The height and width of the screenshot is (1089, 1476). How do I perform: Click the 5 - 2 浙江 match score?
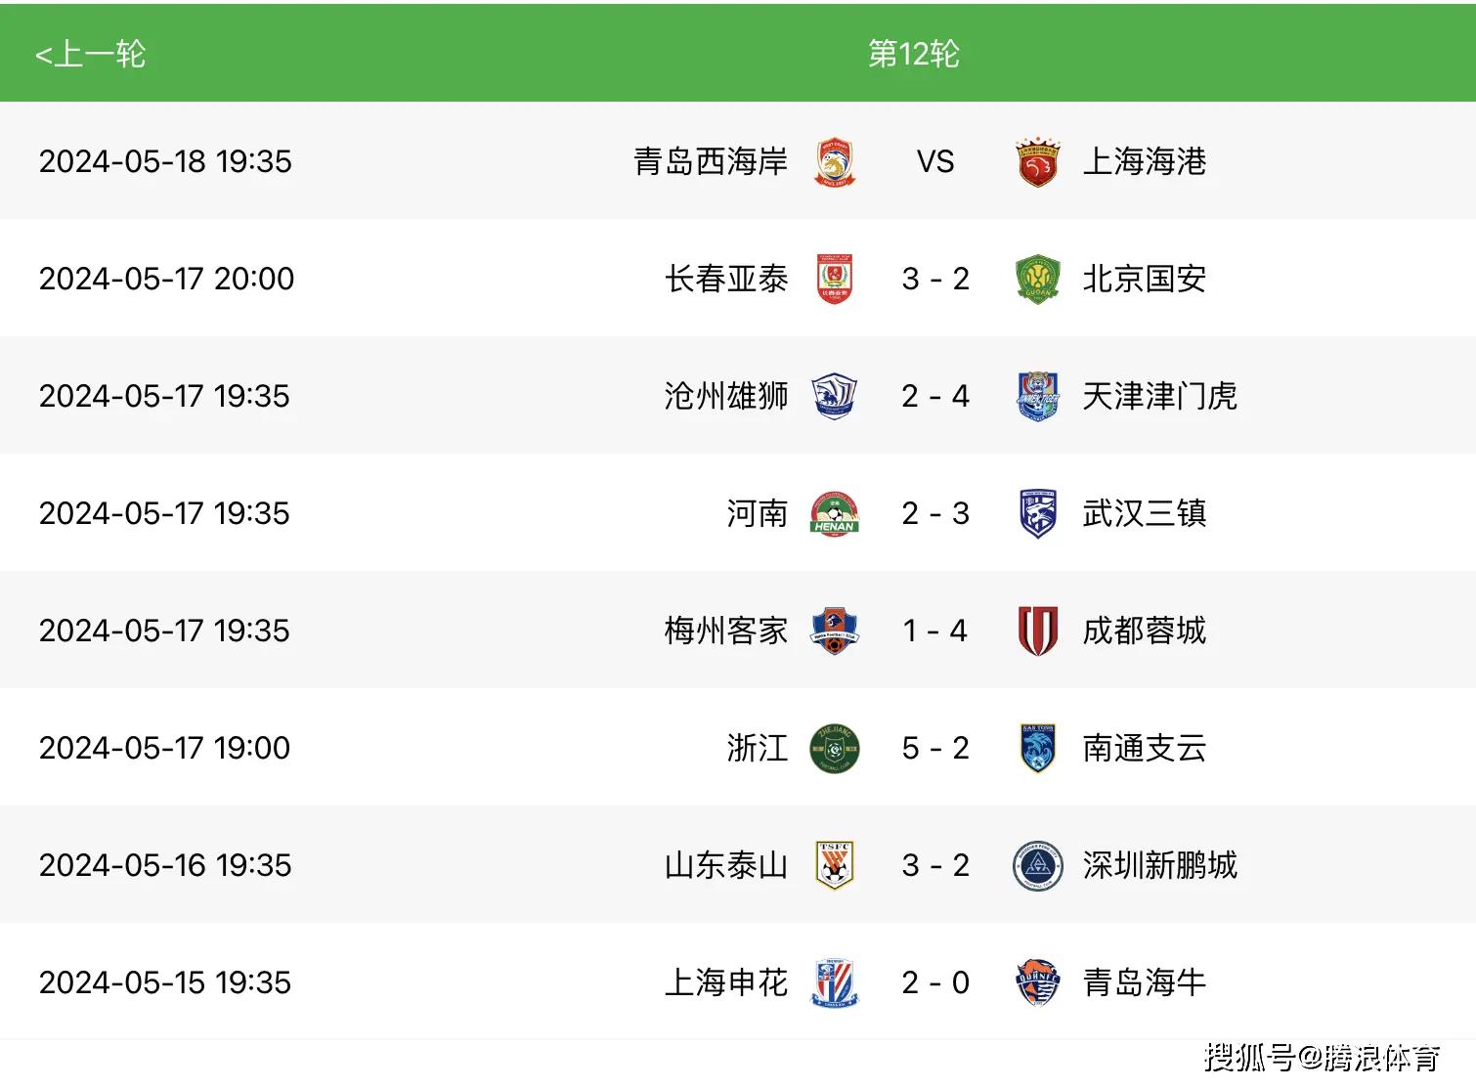pyautogui.click(x=935, y=749)
